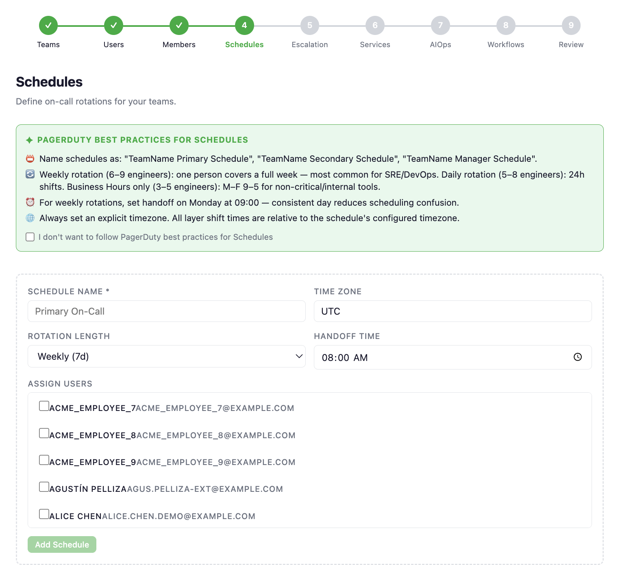This screenshot has width=618, height=565.
Task: Click the Escalation step label
Action: coord(310,45)
